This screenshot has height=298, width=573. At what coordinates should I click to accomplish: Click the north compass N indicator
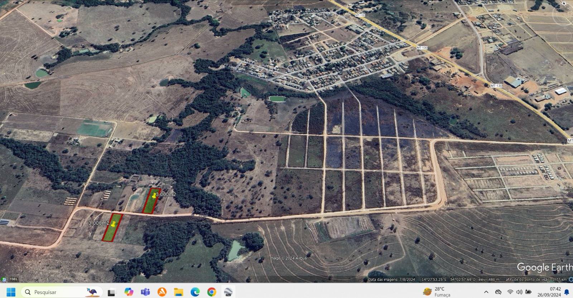(x=564, y=3)
